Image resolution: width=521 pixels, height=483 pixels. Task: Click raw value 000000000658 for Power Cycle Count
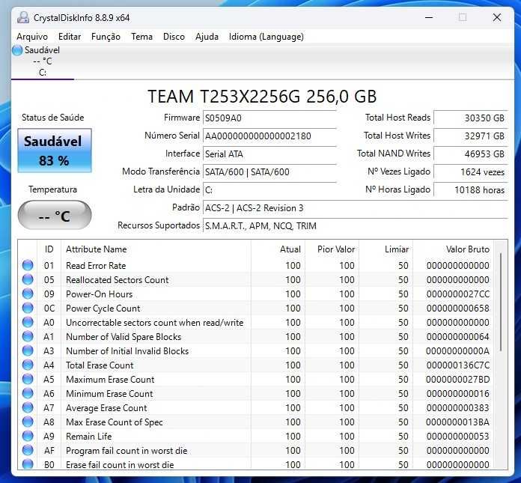tap(458, 309)
